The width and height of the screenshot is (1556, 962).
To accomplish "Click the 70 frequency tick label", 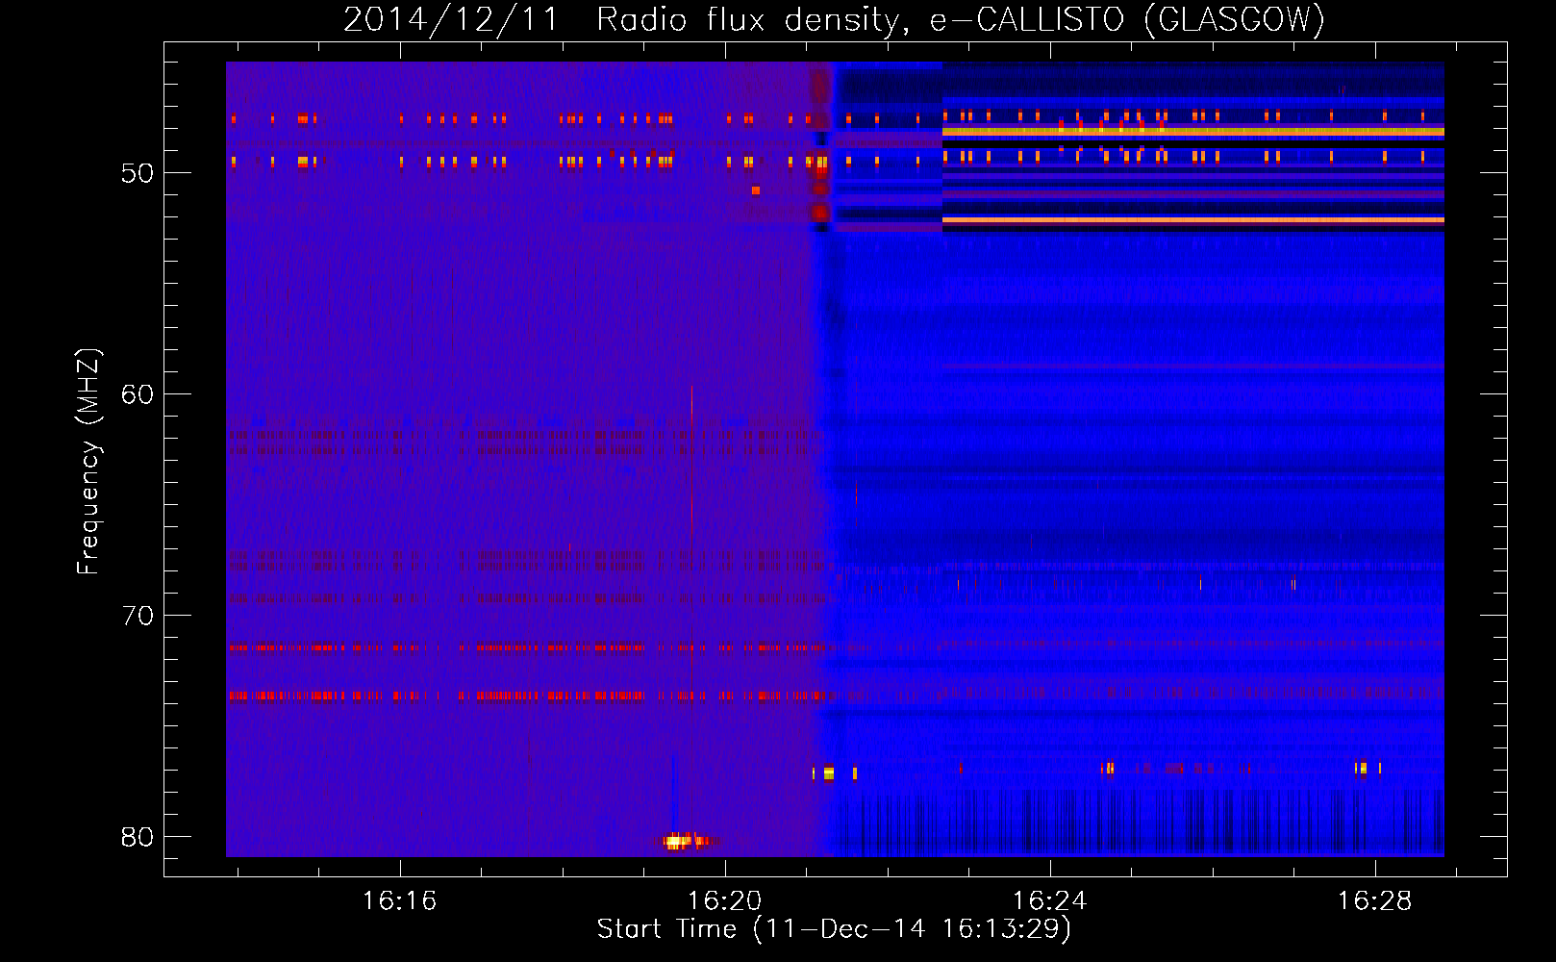I will tap(138, 616).
